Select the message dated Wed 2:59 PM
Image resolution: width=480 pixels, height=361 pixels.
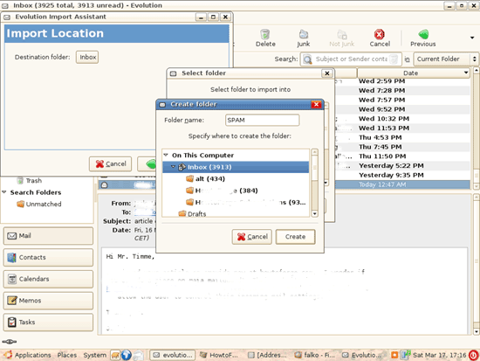point(381,81)
